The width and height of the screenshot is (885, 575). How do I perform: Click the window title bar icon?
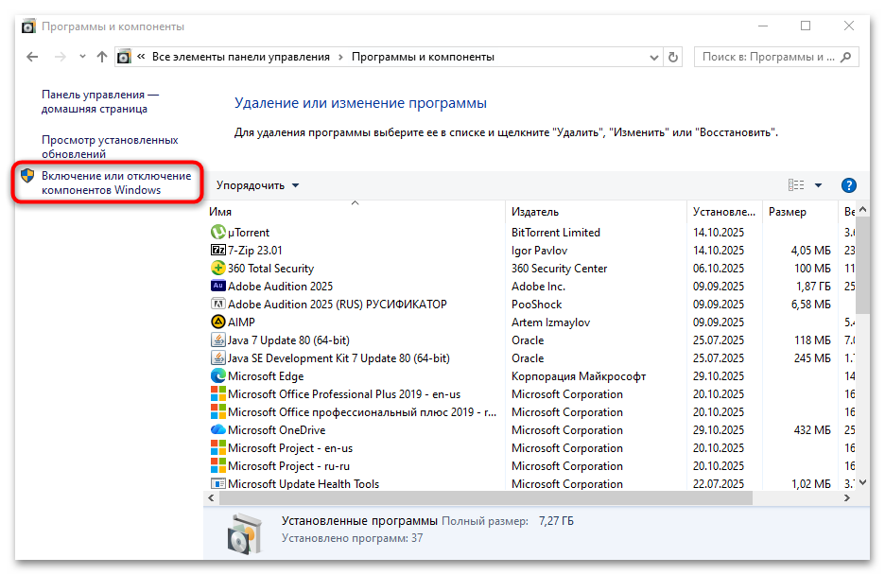(x=28, y=26)
